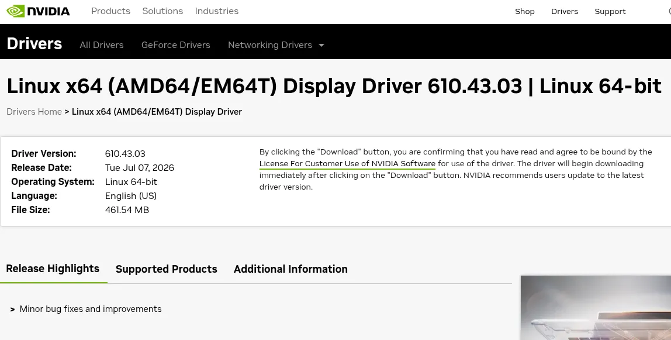Select All Drivers in sub-navigation

(102, 45)
